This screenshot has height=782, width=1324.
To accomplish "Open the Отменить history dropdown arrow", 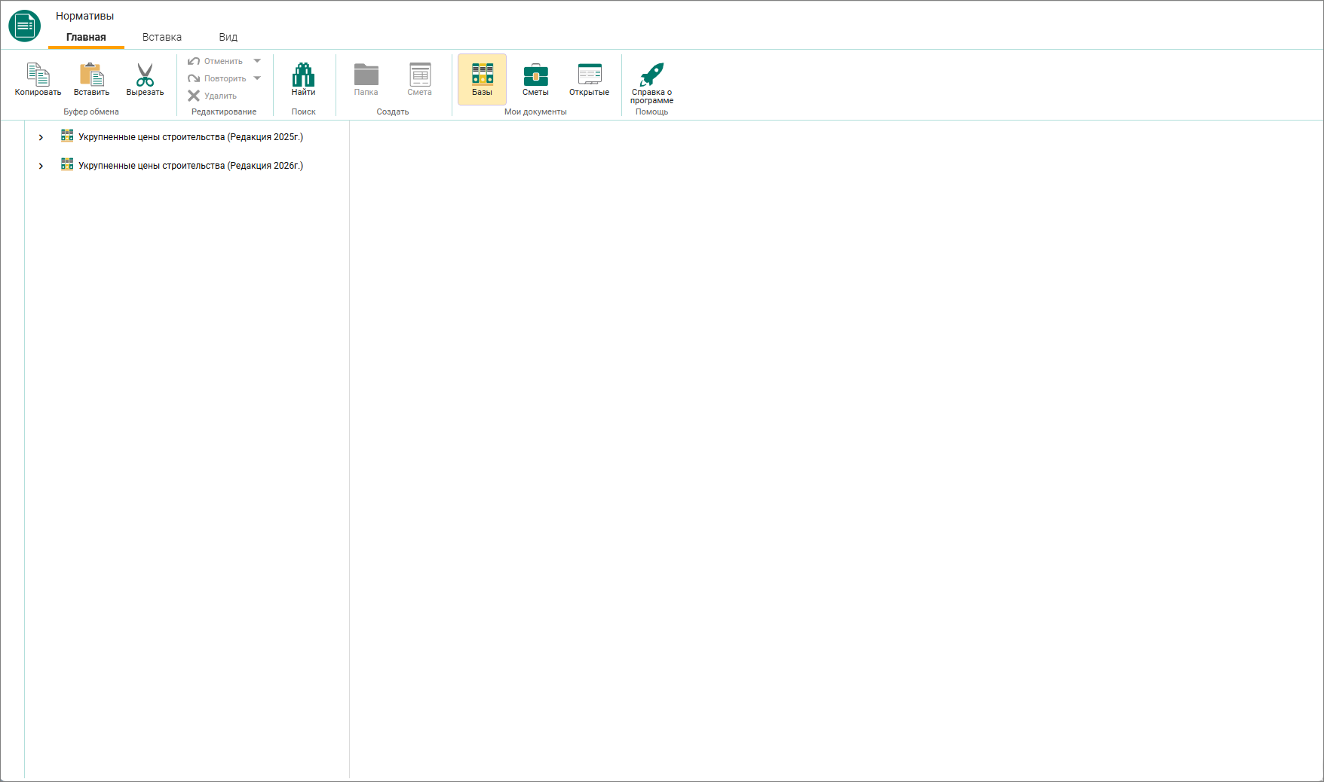I will (x=257, y=61).
